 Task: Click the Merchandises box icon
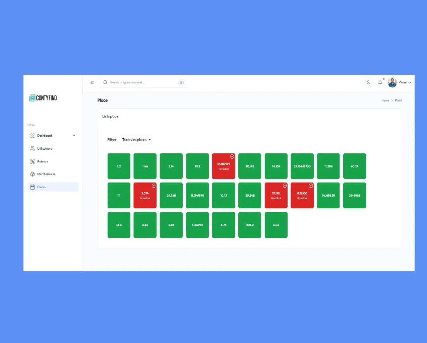pyautogui.click(x=33, y=174)
